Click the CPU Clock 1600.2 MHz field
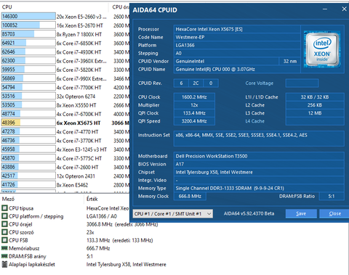349x275 pixels. 194,97
